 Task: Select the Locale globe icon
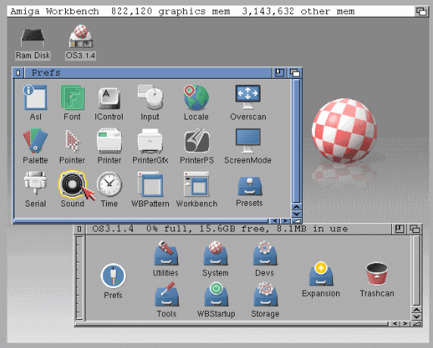tap(196, 98)
